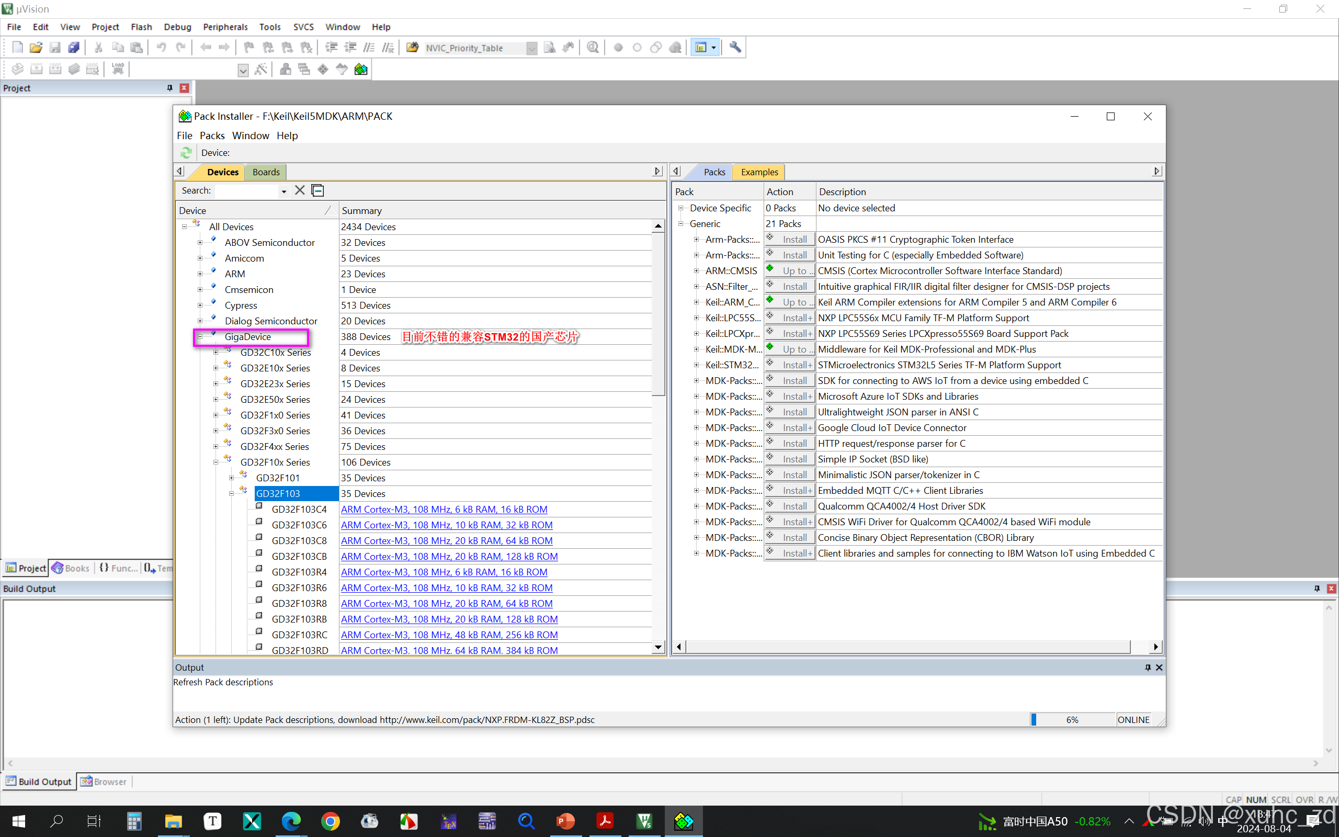Click the 6% download progress bar

pos(1072,720)
